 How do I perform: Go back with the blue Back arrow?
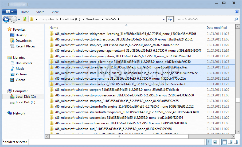[6, 19]
